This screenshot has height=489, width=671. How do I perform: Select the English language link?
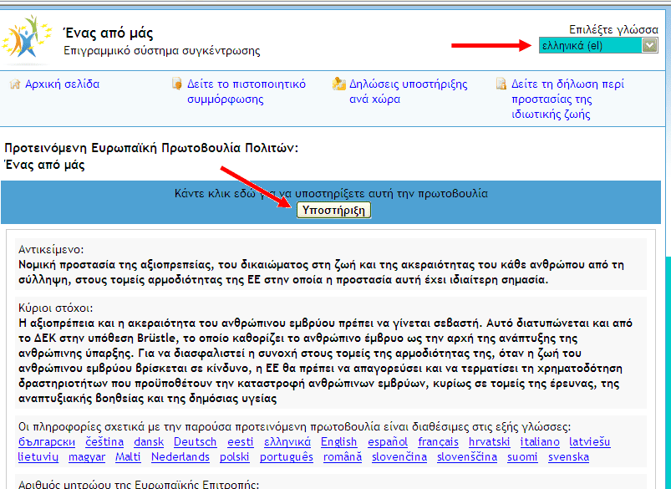coord(338,441)
